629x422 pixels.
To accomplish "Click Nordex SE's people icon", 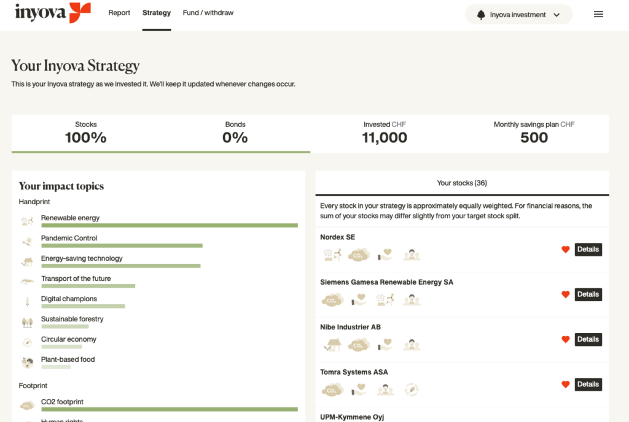I will coord(412,255).
